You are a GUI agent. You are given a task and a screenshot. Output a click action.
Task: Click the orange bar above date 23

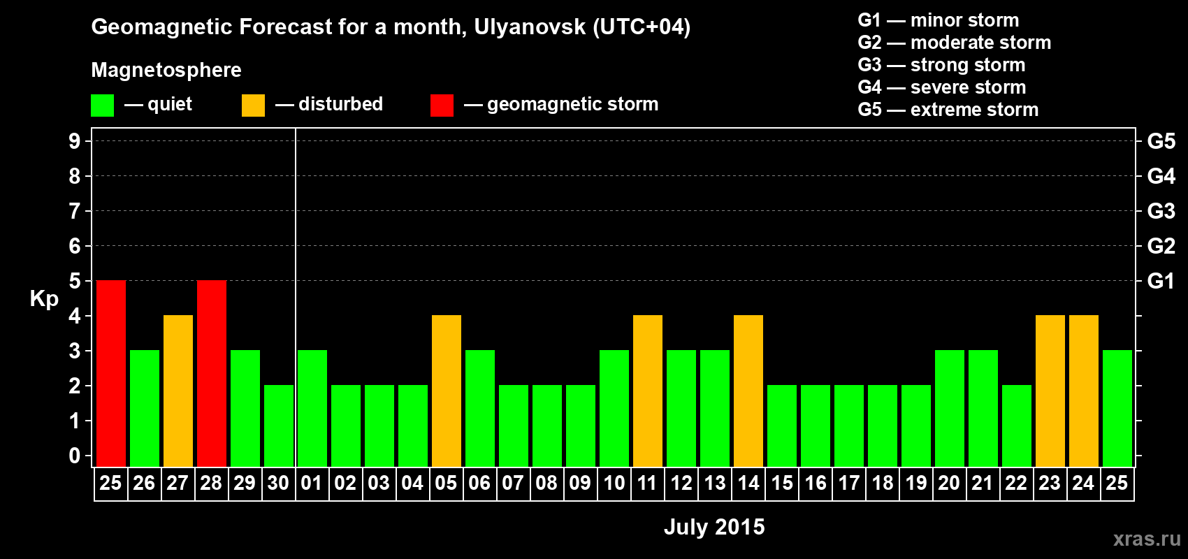click(x=1050, y=391)
